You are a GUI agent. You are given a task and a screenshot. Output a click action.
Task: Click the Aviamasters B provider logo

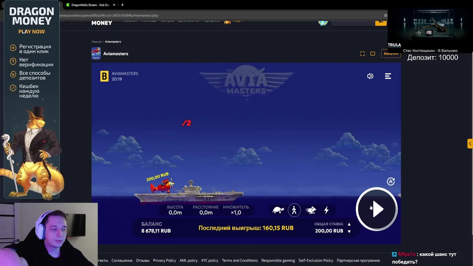click(105, 76)
